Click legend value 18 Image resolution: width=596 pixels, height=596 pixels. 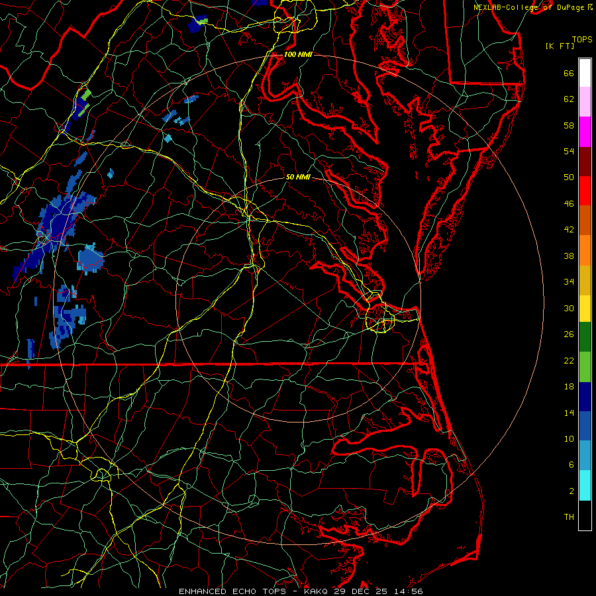click(x=569, y=387)
